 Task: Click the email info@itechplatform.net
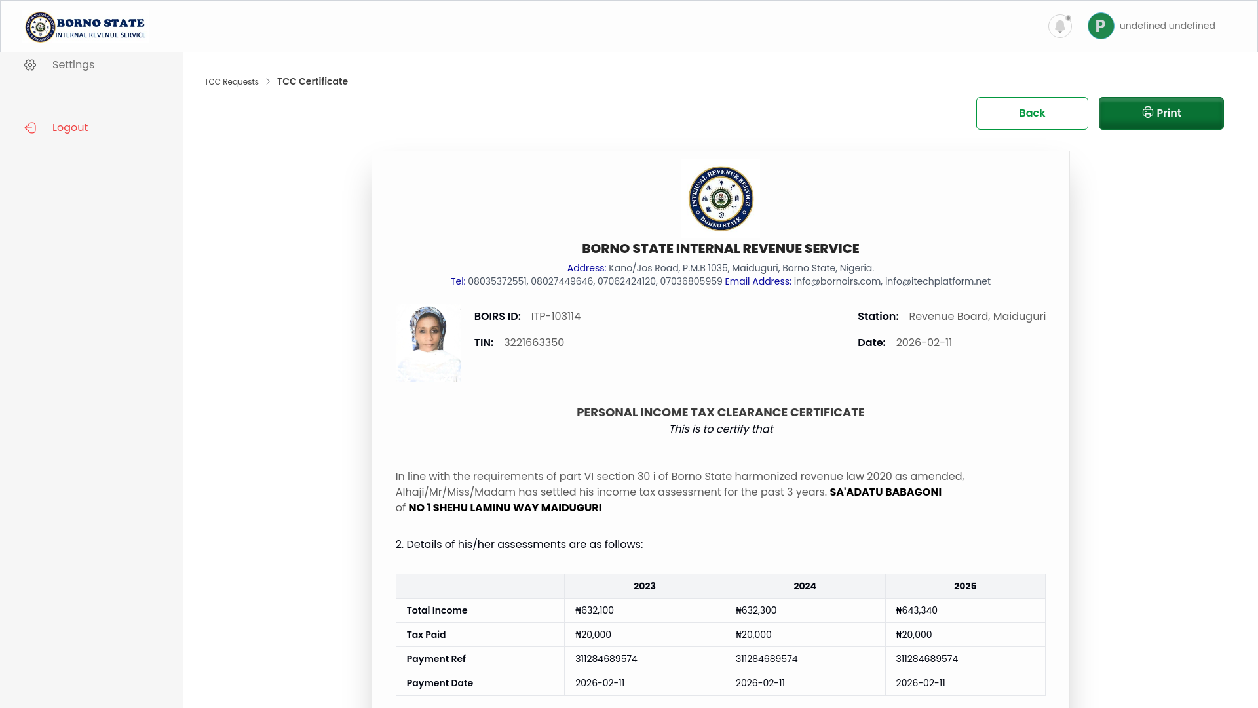click(938, 281)
